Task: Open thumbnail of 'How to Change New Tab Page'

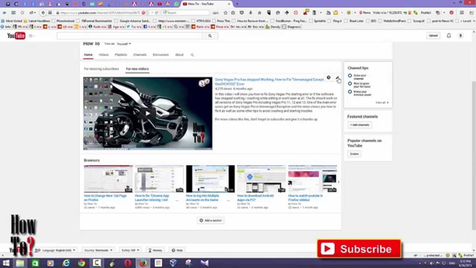Action: [108, 179]
